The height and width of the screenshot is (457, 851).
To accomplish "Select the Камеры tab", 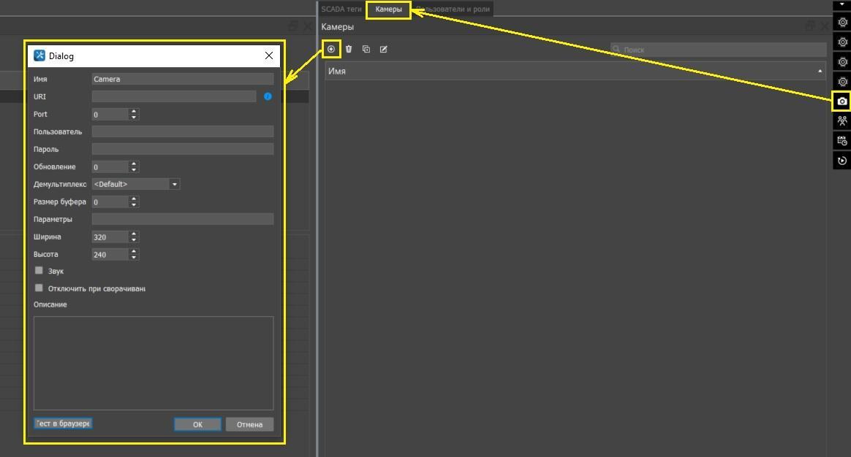I will tap(388, 9).
